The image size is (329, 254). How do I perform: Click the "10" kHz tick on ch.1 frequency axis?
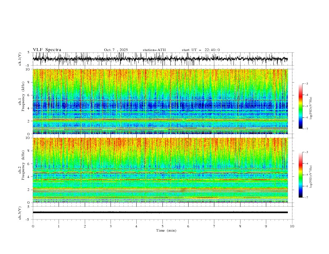tap(28, 69)
